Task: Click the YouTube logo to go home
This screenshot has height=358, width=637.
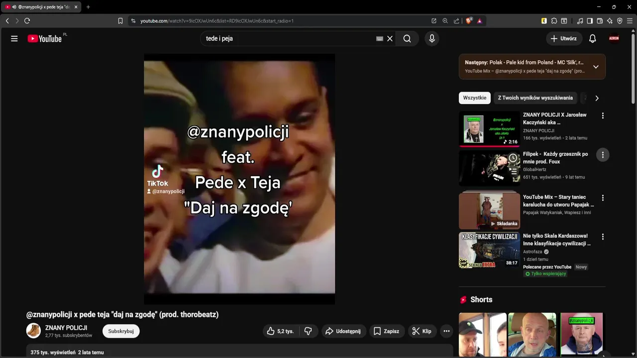Action: tap(46, 39)
